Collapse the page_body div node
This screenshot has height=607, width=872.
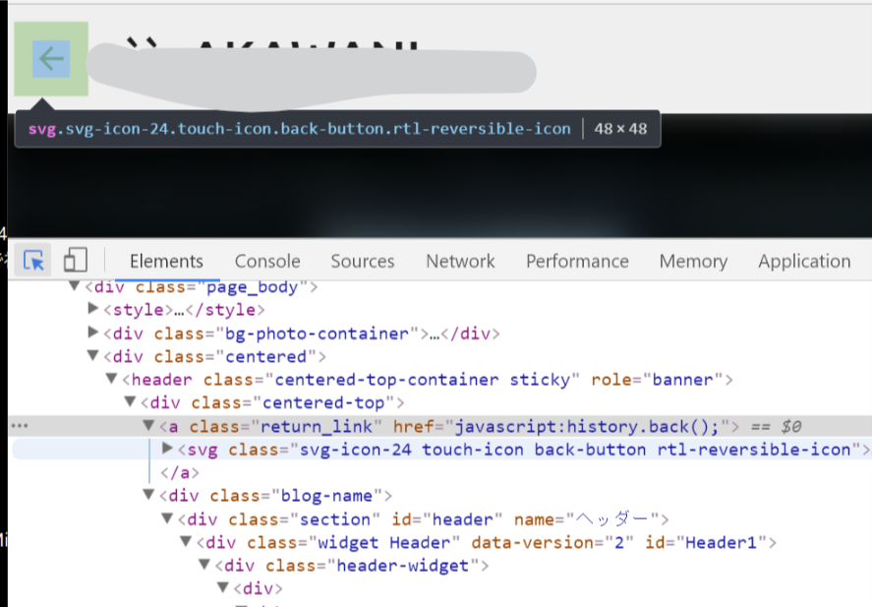pos(73,286)
